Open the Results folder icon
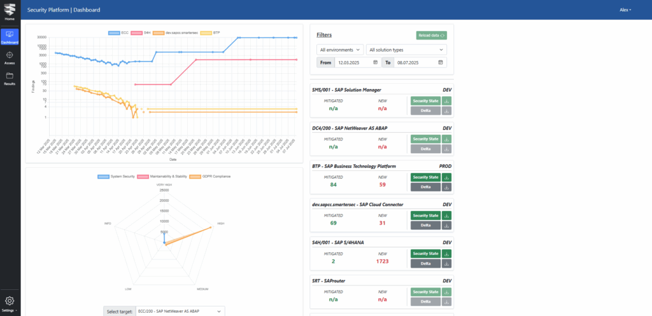This screenshot has height=316, width=652. tap(10, 76)
